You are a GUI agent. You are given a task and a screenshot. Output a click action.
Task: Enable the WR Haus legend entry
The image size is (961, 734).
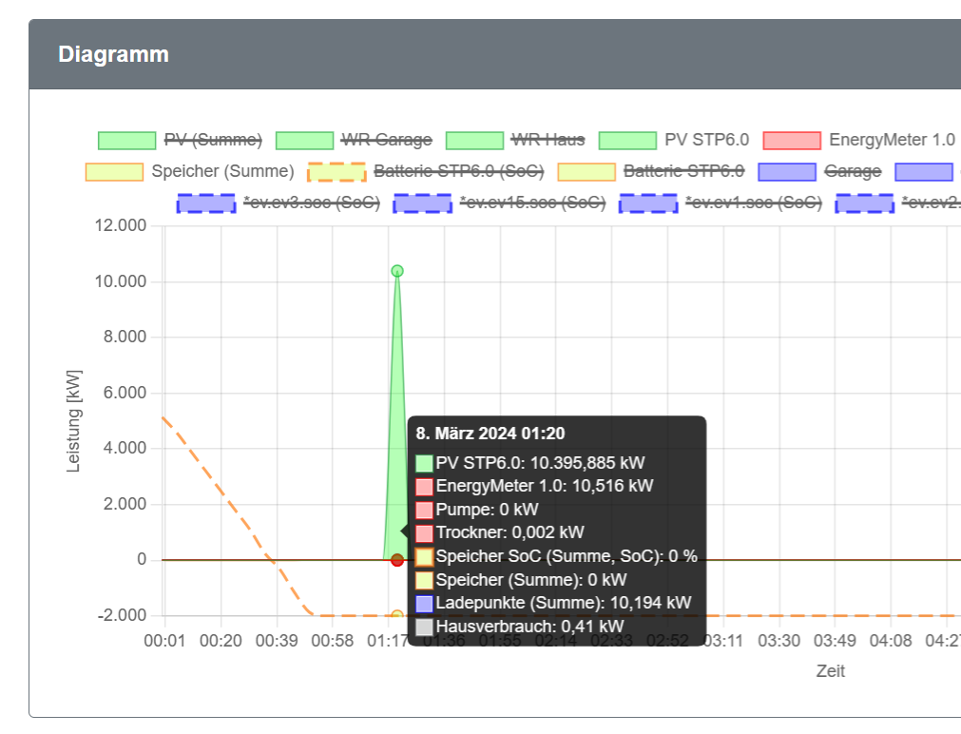pyautogui.click(x=515, y=140)
